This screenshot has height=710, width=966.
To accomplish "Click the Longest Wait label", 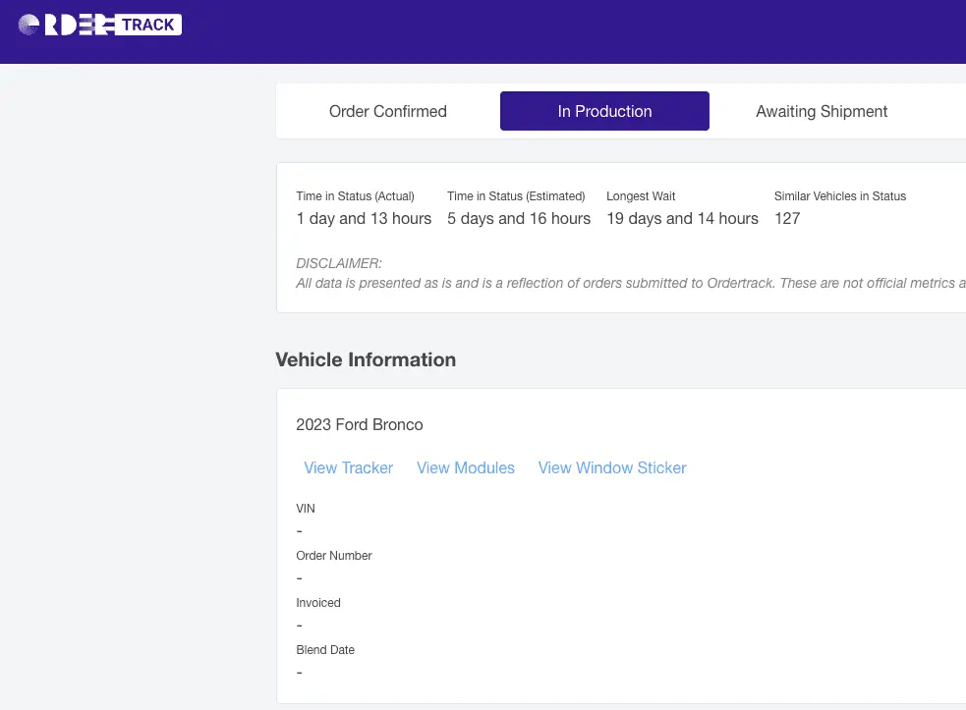I will [641, 196].
